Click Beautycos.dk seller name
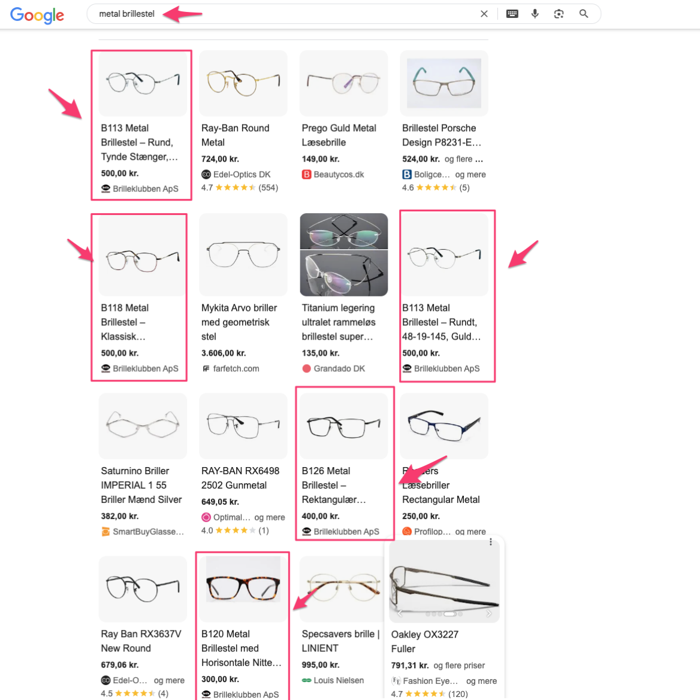The height and width of the screenshot is (700, 700). click(x=339, y=175)
